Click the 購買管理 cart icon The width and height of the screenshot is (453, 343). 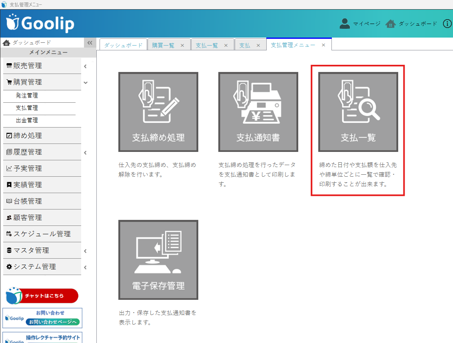9,82
